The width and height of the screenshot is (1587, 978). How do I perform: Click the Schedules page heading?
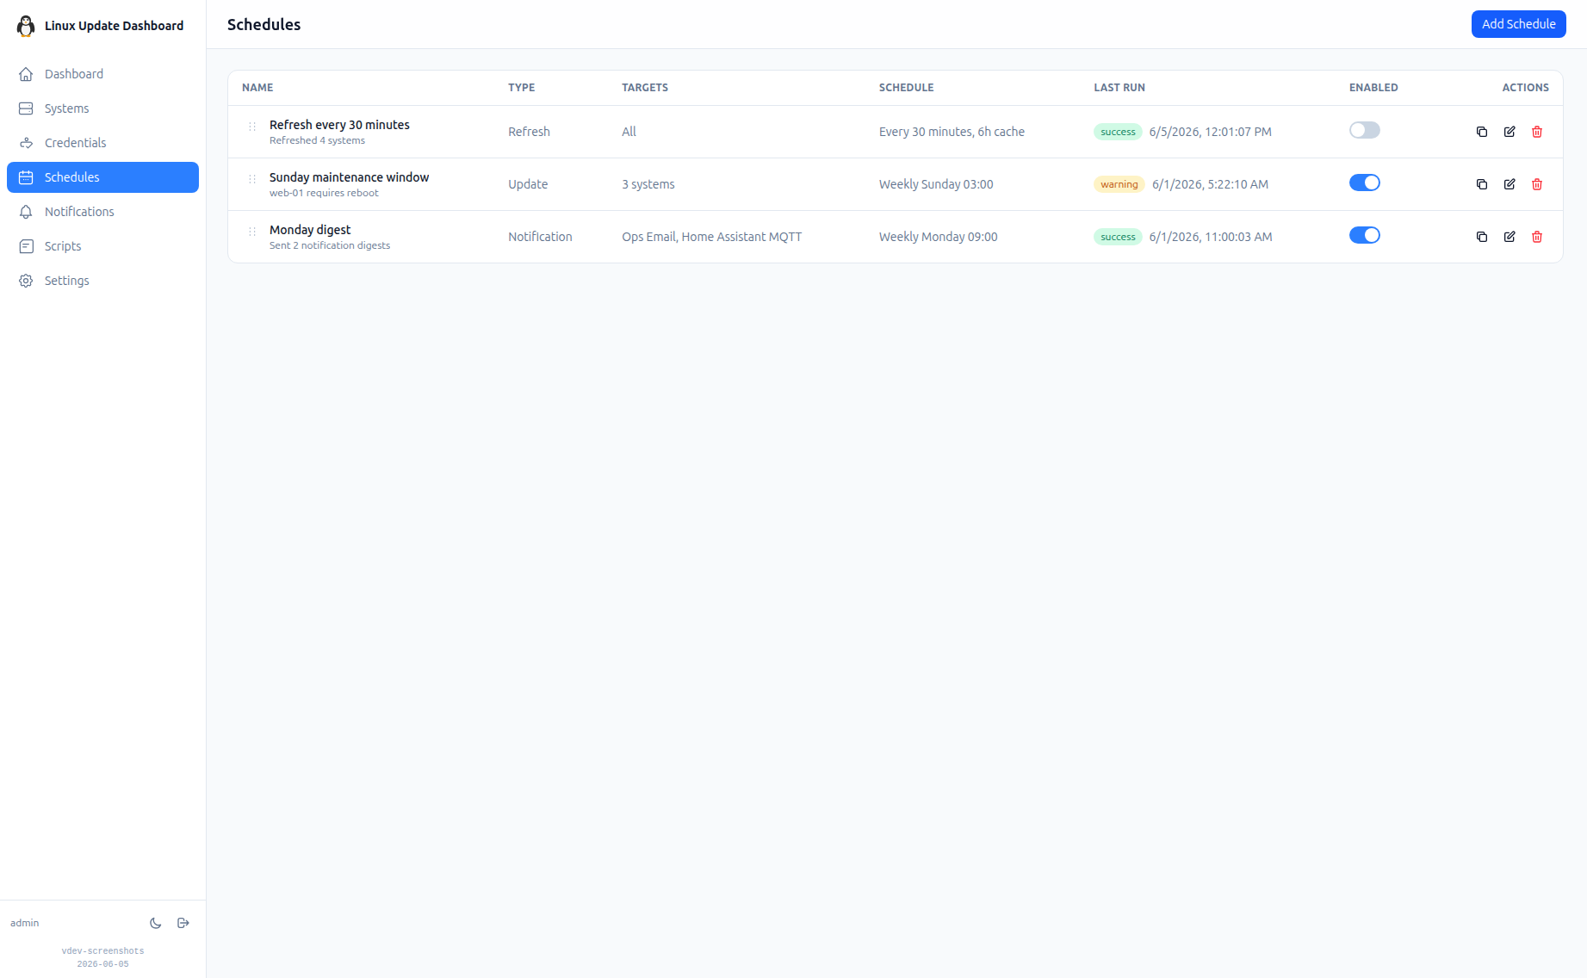[x=263, y=25]
